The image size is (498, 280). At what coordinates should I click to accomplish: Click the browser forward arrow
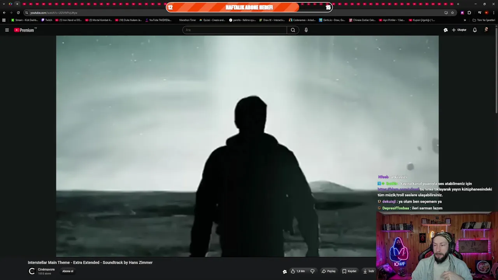11,12
